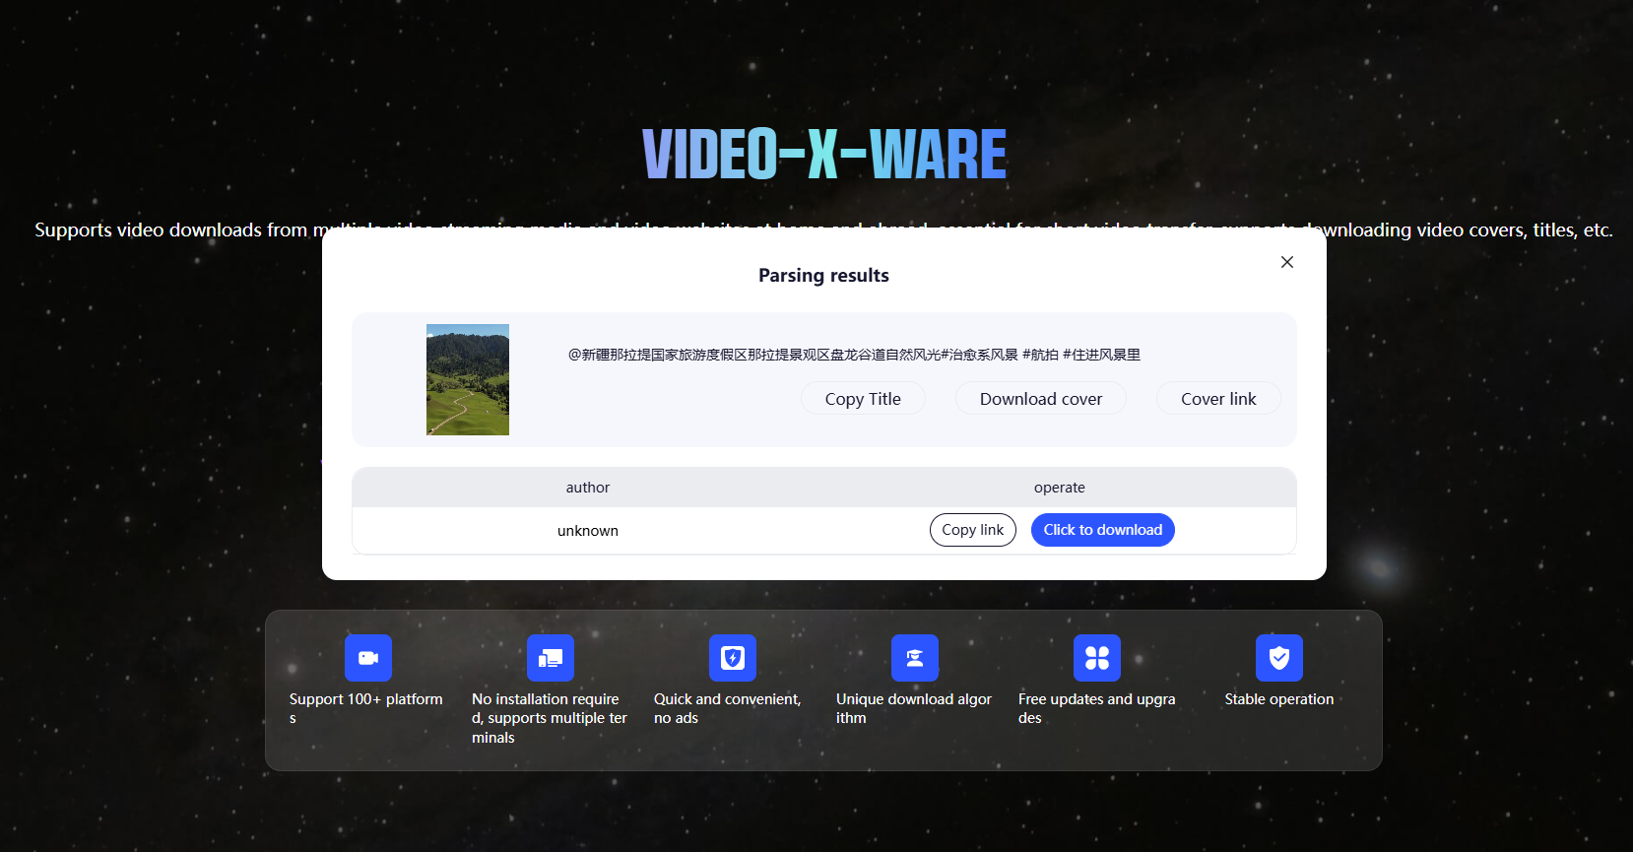Click the Download cover button
Viewport: 1633px width, 852px height.
[1041, 399]
